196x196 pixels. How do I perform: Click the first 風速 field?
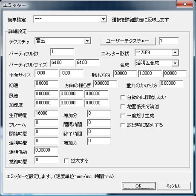[x=46, y=94]
